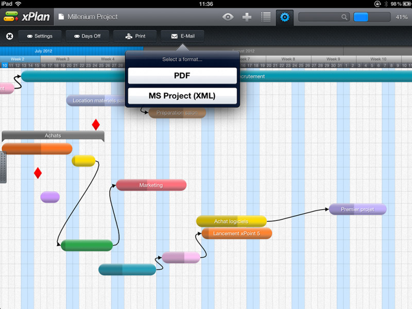Select the red diamond milestone near Achats
Viewport: 412px width, 309px height.
[96, 125]
